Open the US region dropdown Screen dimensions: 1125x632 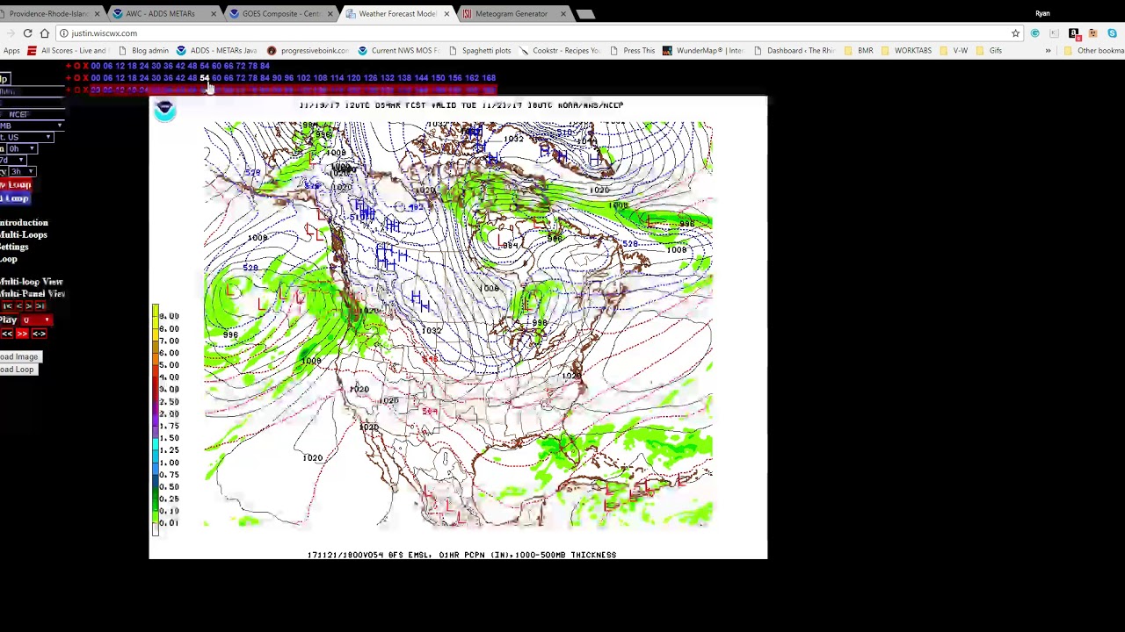(x=26, y=137)
